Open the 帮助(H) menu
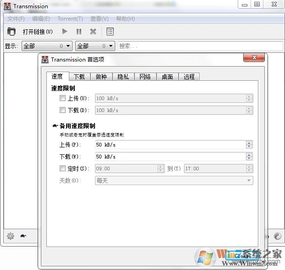 [x=125, y=18]
